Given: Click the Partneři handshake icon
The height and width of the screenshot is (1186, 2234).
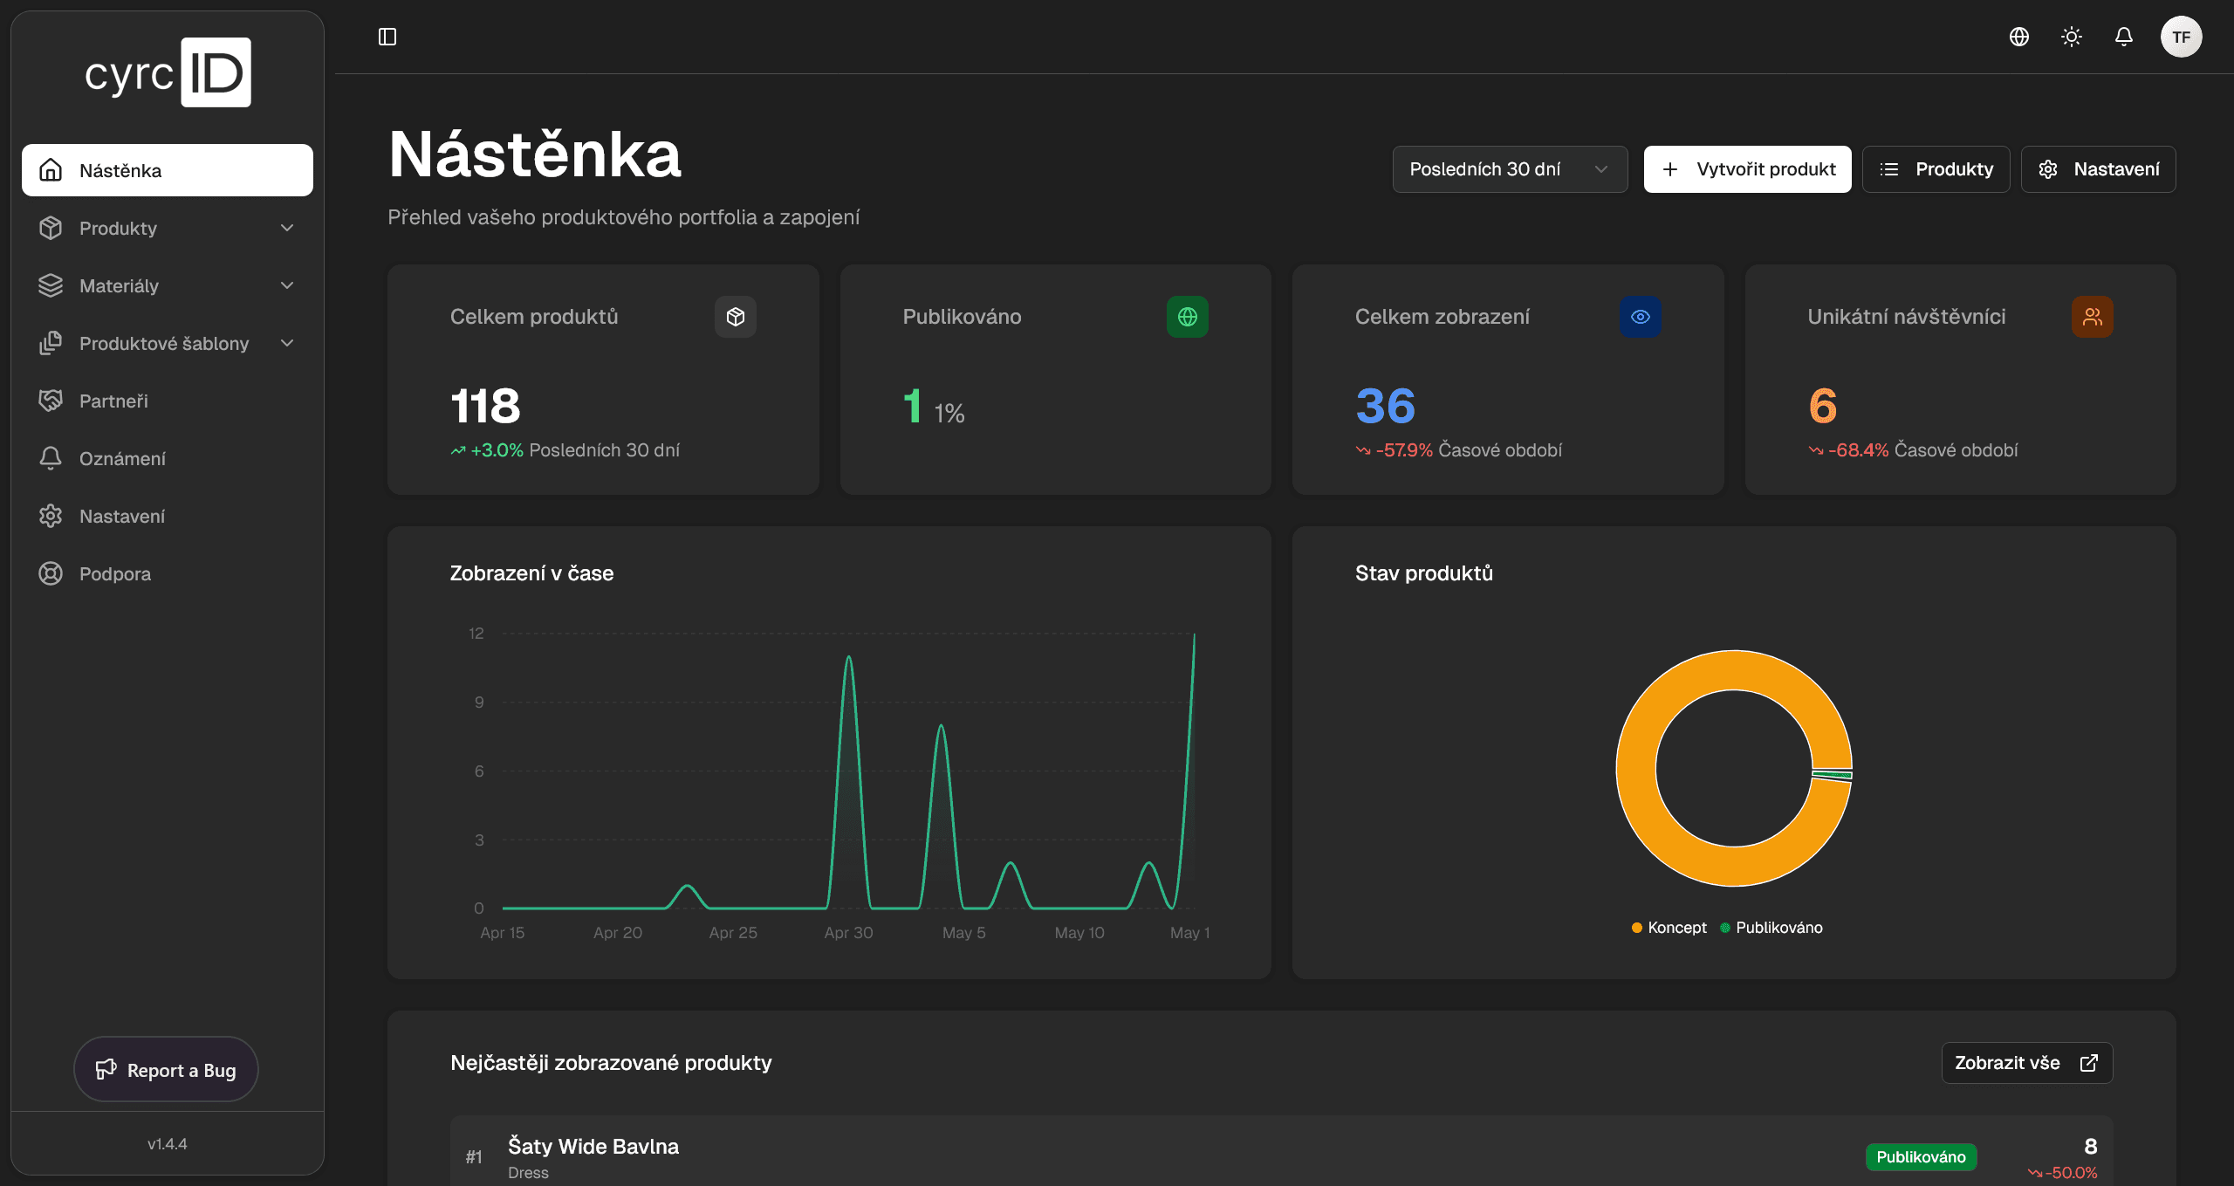Looking at the screenshot, I should (x=51, y=401).
